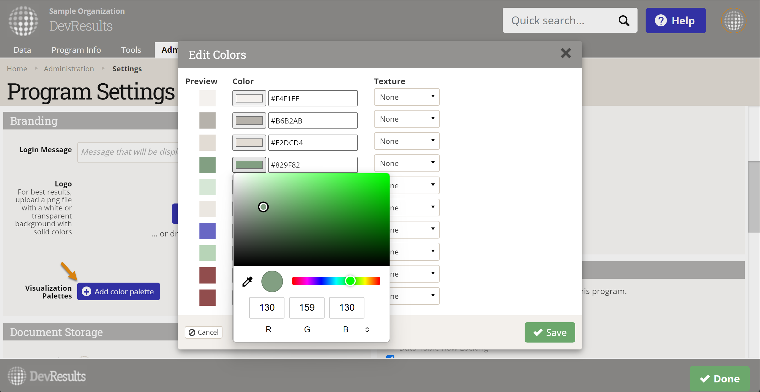The width and height of the screenshot is (760, 392).
Task: Click the eyedropper tool in color picker
Action: pyautogui.click(x=247, y=281)
